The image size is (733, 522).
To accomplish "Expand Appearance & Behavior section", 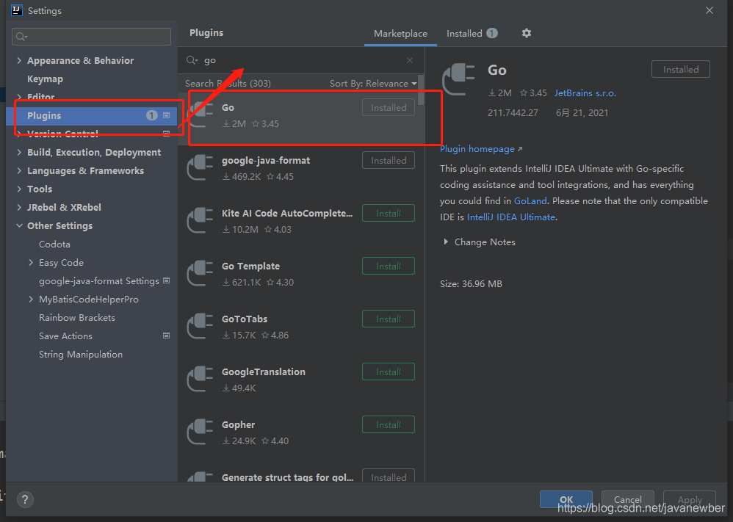I will click(x=19, y=60).
